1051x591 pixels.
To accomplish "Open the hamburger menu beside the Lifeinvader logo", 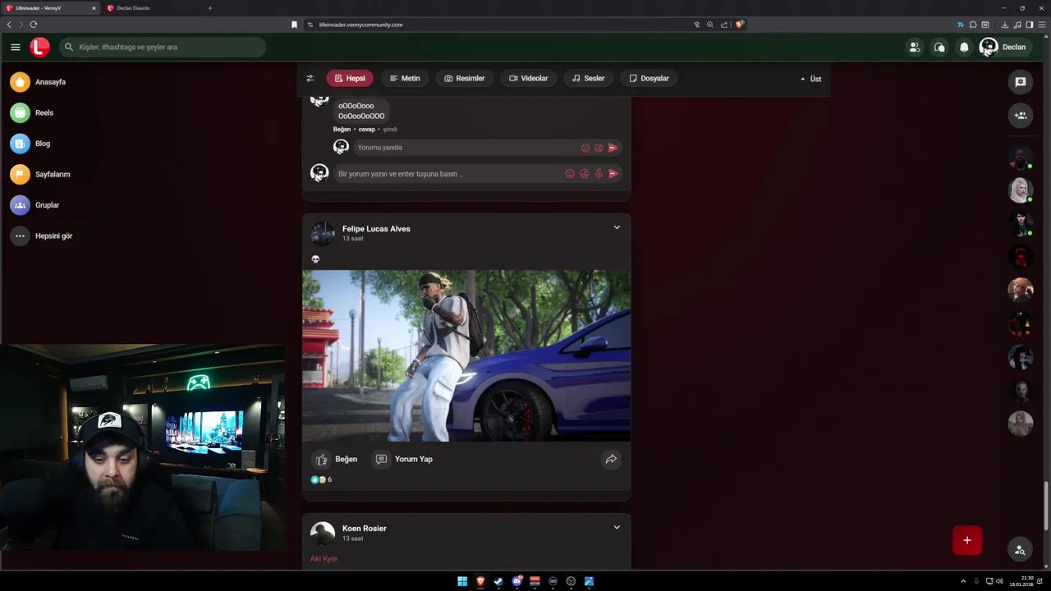I will pyautogui.click(x=15, y=47).
